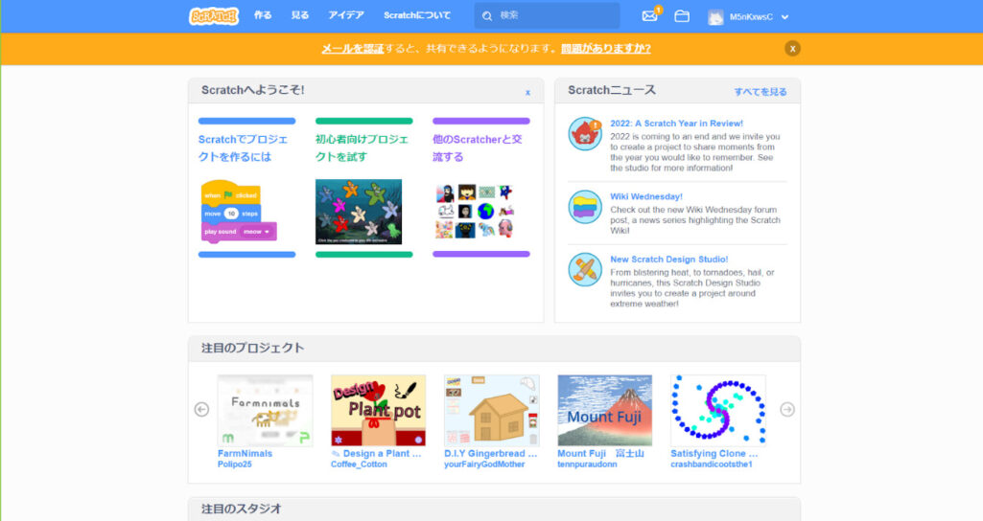The height and width of the screenshot is (521, 983).
Task: Open 2022: A Scratch Year in Review! headline
Action: [x=676, y=124]
